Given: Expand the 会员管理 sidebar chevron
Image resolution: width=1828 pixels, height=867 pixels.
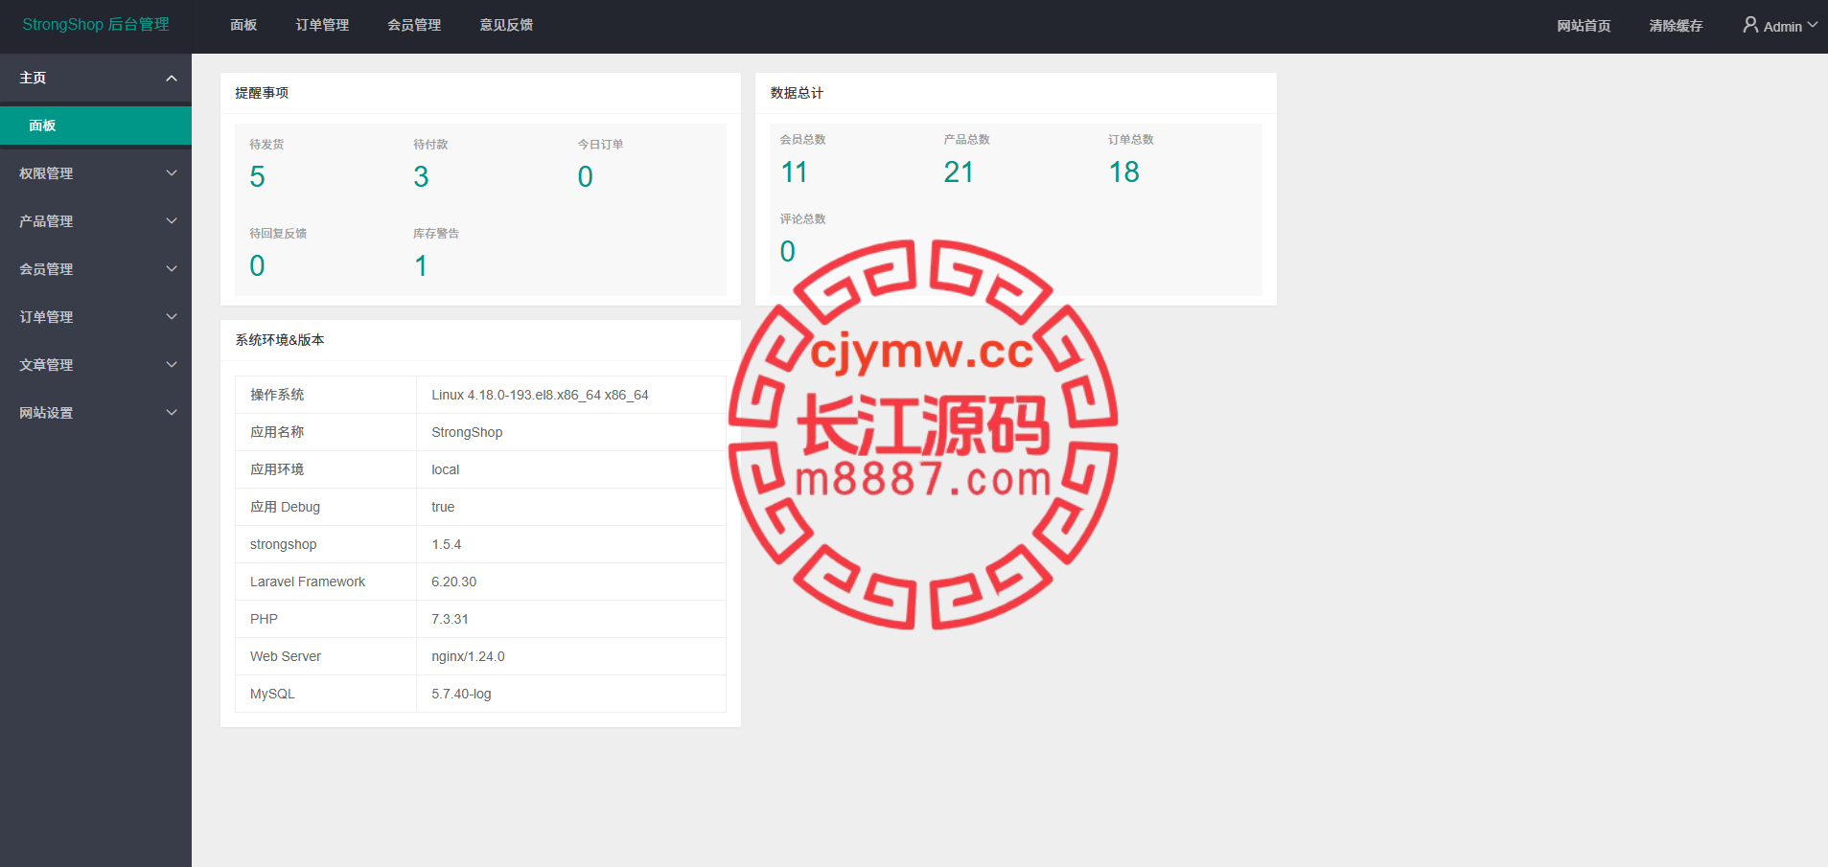Looking at the screenshot, I should [x=172, y=269].
